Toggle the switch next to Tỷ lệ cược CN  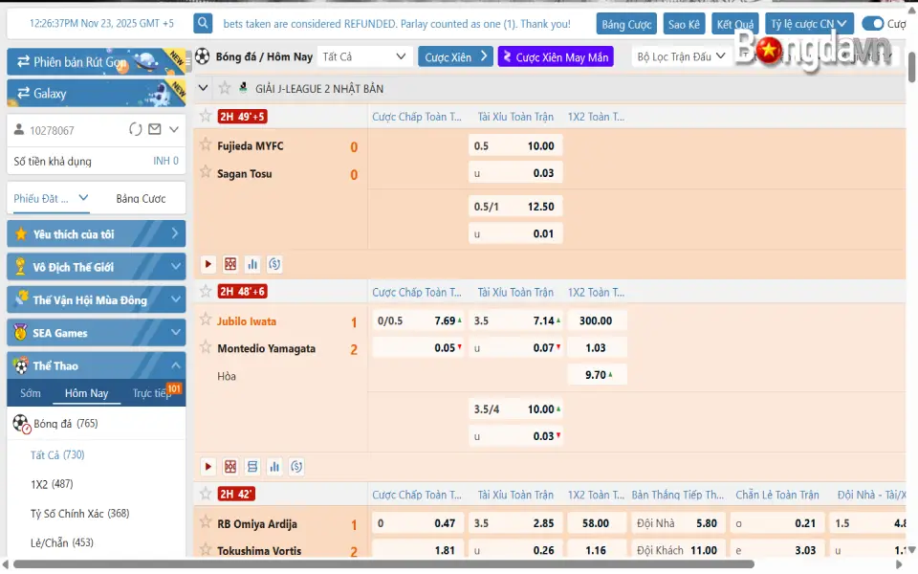pos(872,24)
